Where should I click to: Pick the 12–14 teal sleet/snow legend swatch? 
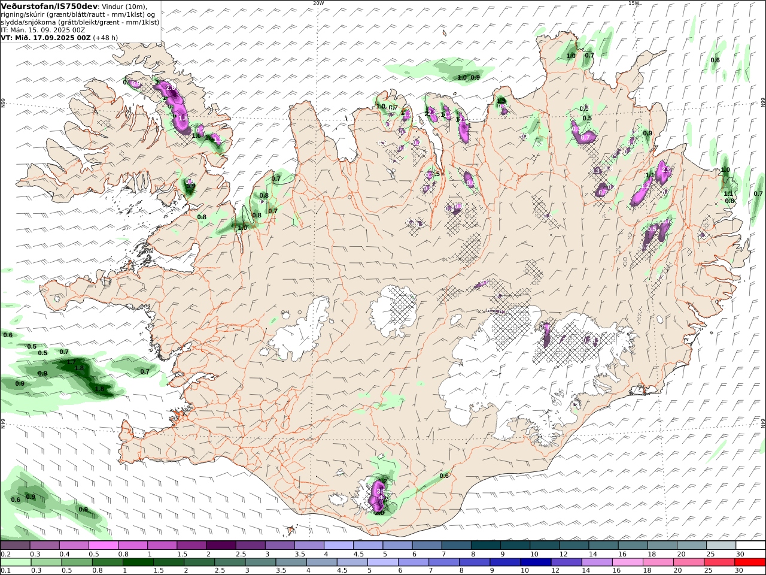(x=574, y=545)
